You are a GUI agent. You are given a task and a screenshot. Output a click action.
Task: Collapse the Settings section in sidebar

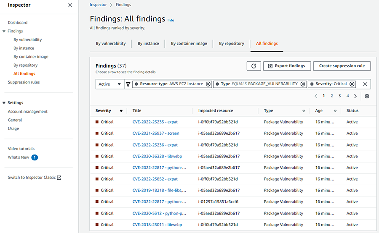(4, 102)
